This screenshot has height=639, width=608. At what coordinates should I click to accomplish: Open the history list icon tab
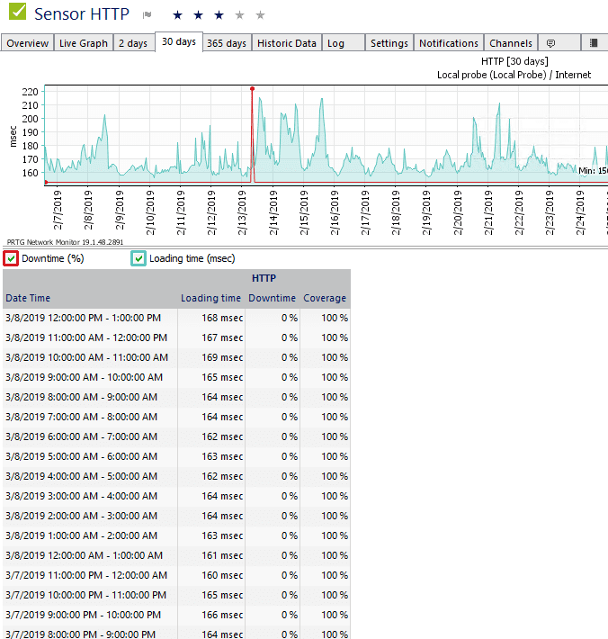click(594, 43)
